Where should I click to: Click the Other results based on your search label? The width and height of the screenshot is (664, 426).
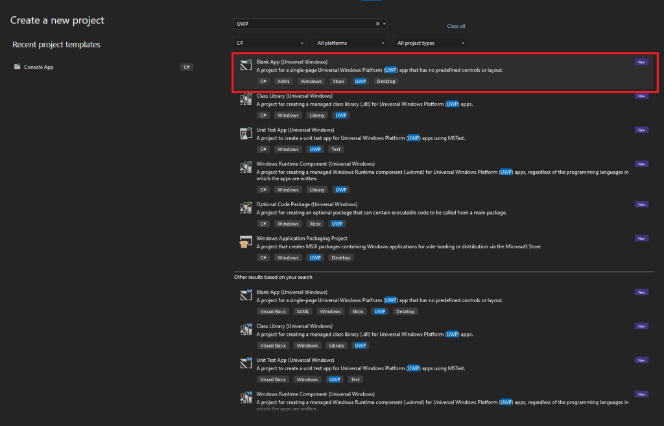[x=273, y=277]
